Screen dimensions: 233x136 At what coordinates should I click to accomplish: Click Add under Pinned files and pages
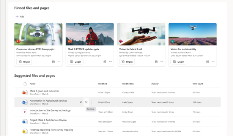click(x=20, y=17)
